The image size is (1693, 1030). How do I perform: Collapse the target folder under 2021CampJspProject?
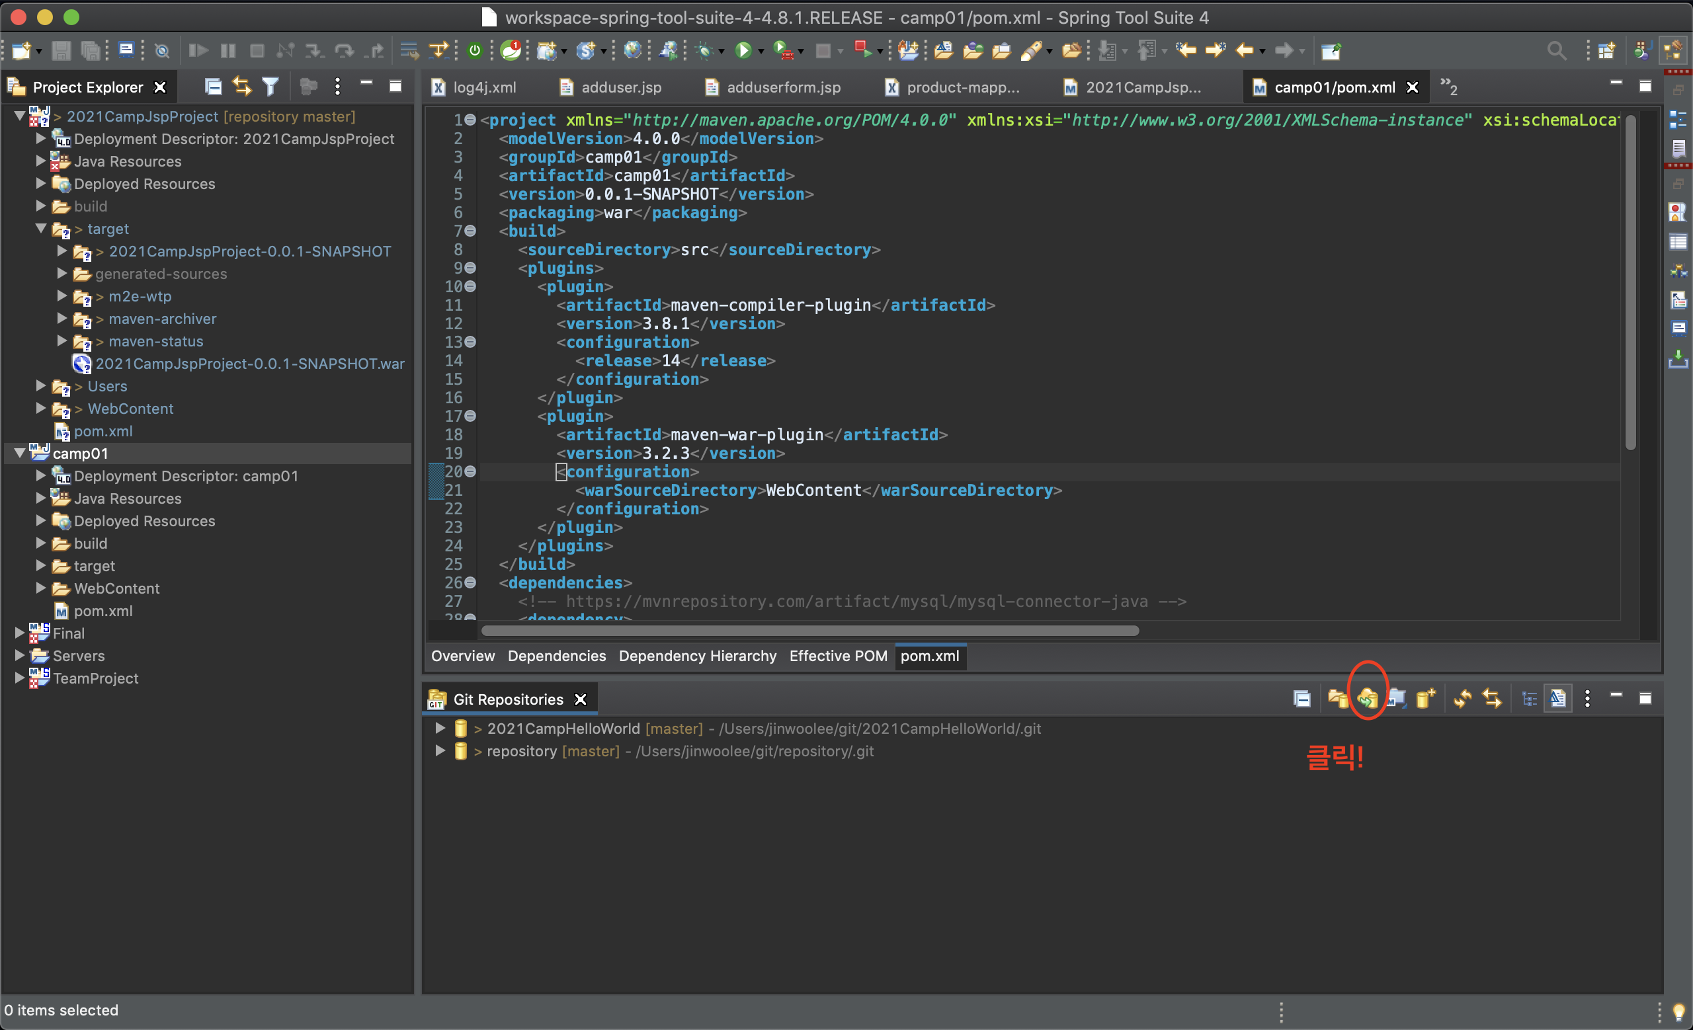click(40, 229)
